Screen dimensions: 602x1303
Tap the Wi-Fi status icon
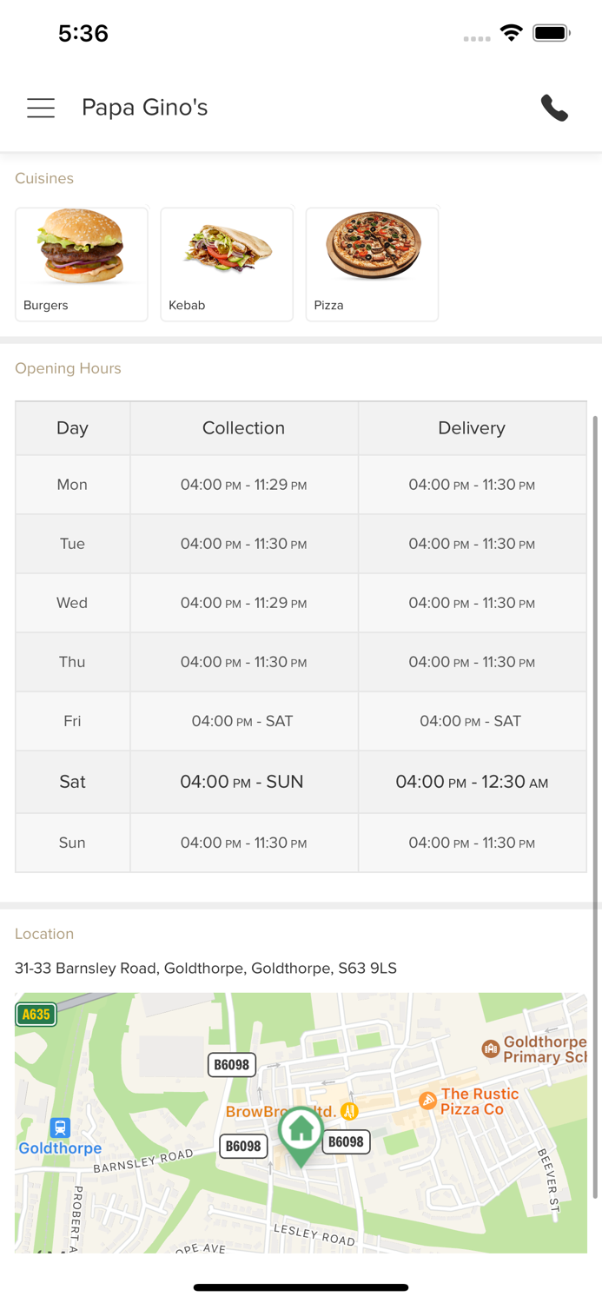click(x=512, y=33)
